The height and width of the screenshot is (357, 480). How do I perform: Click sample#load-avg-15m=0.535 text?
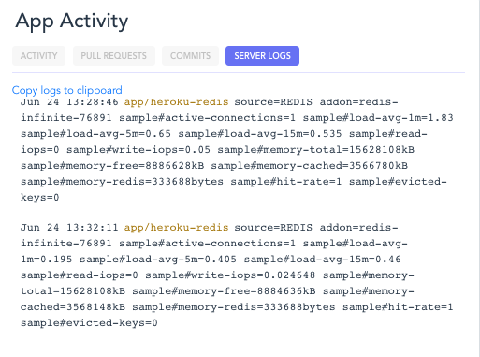(260, 134)
